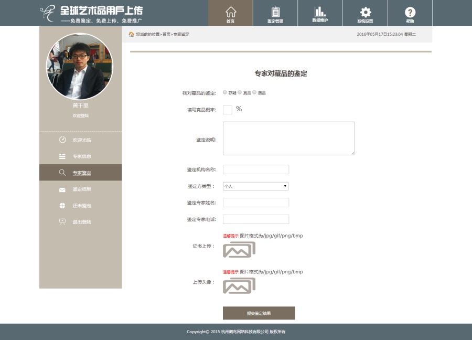Screen dimensions: 472x340
Task: Select the 存疑 radio option
Action: pos(224,92)
